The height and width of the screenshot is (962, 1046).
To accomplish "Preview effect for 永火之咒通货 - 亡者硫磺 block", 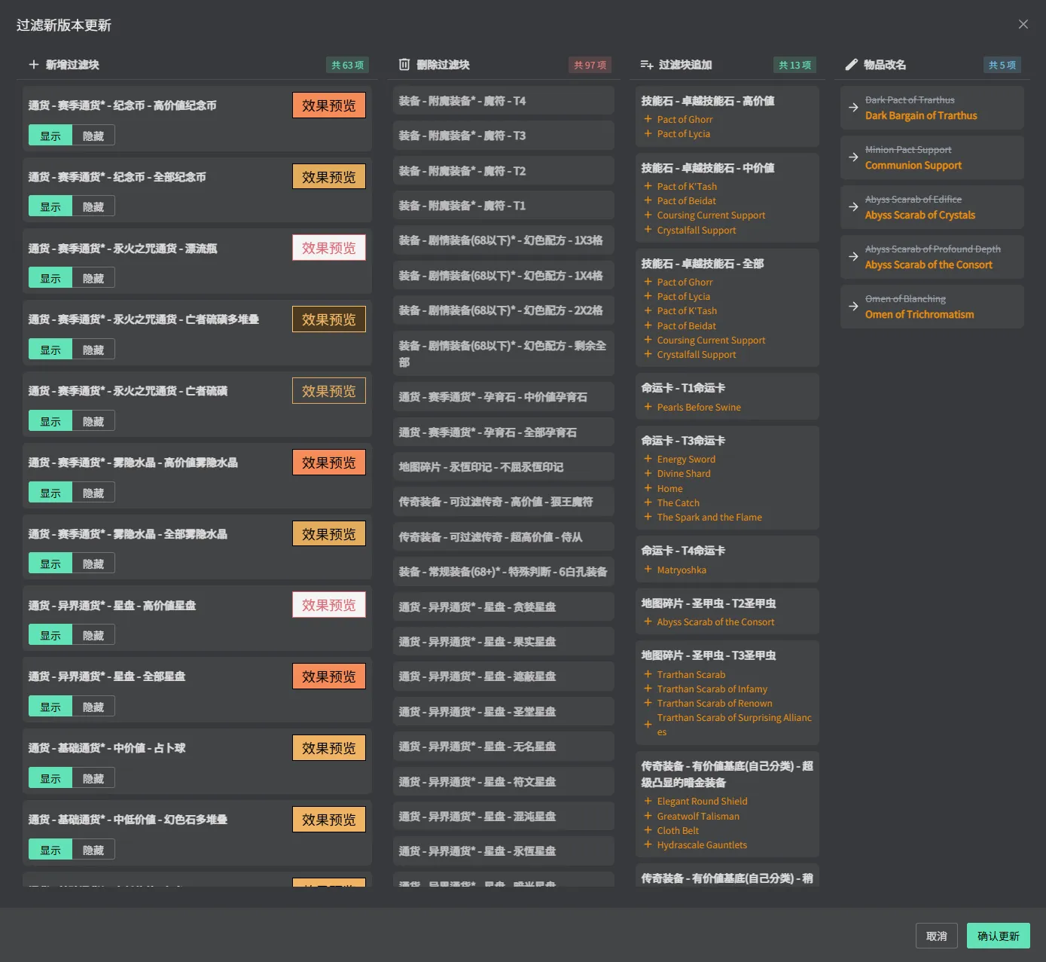I will 329,391.
